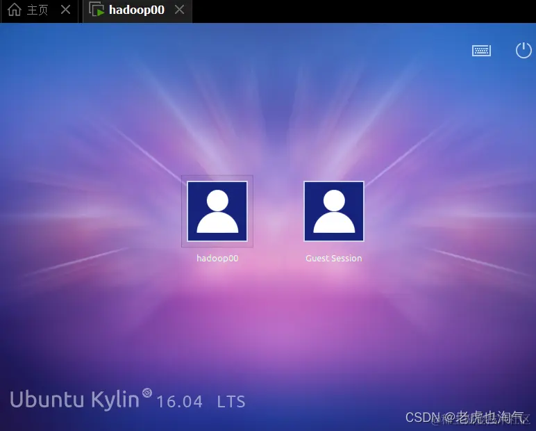Click the running VM icon on hadoop00 tab
The height and width of the screenshot is (431, 536).
tap(97, 10)
